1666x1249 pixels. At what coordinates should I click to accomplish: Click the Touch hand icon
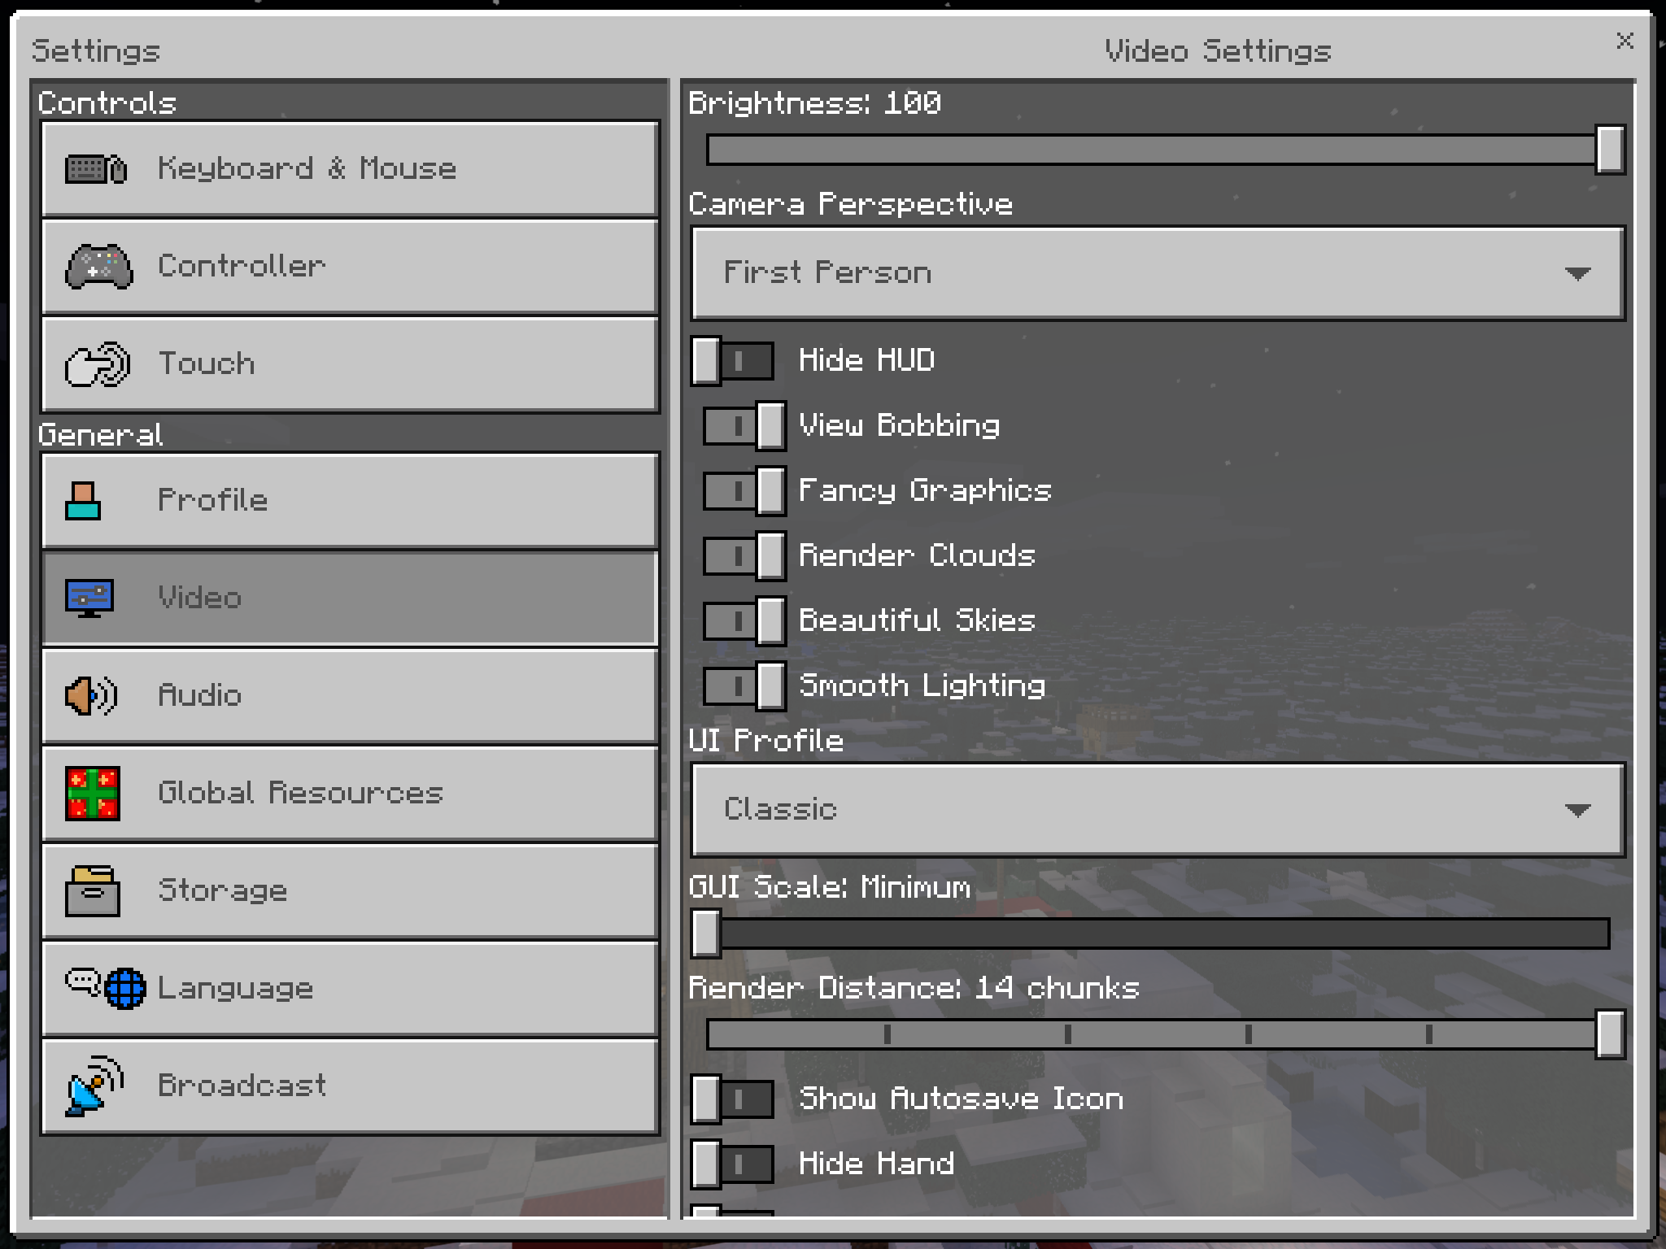(x=98, y=363)
